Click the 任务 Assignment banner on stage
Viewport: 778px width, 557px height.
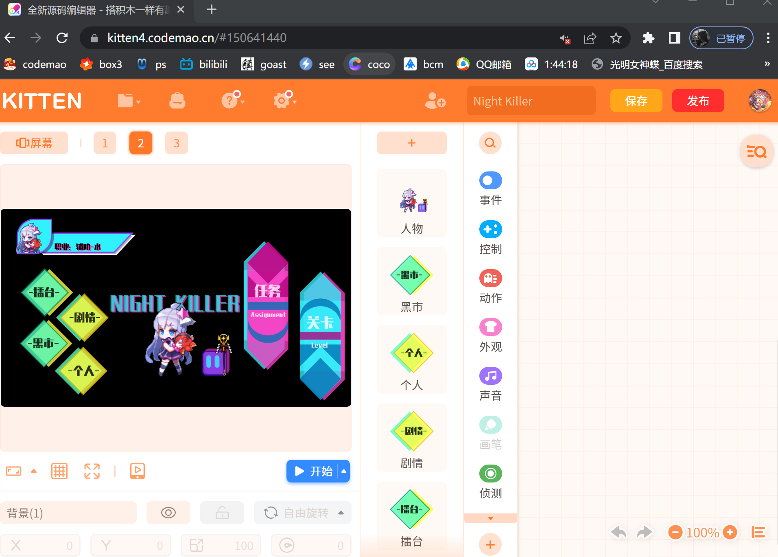pyautogui.click(x=267, y=305)
